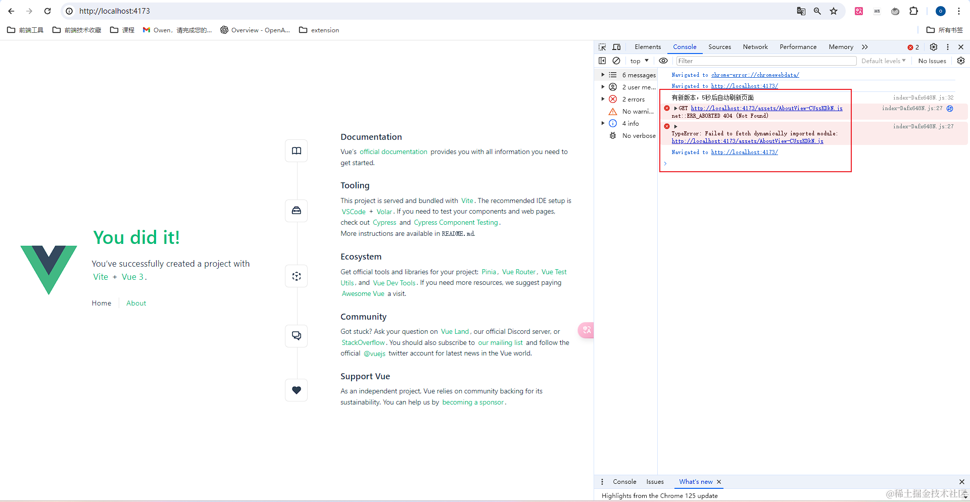The height and width of the screenshot is (502, 970).
Task: Click the pink floating translate widget
Action: pos(586,330)
